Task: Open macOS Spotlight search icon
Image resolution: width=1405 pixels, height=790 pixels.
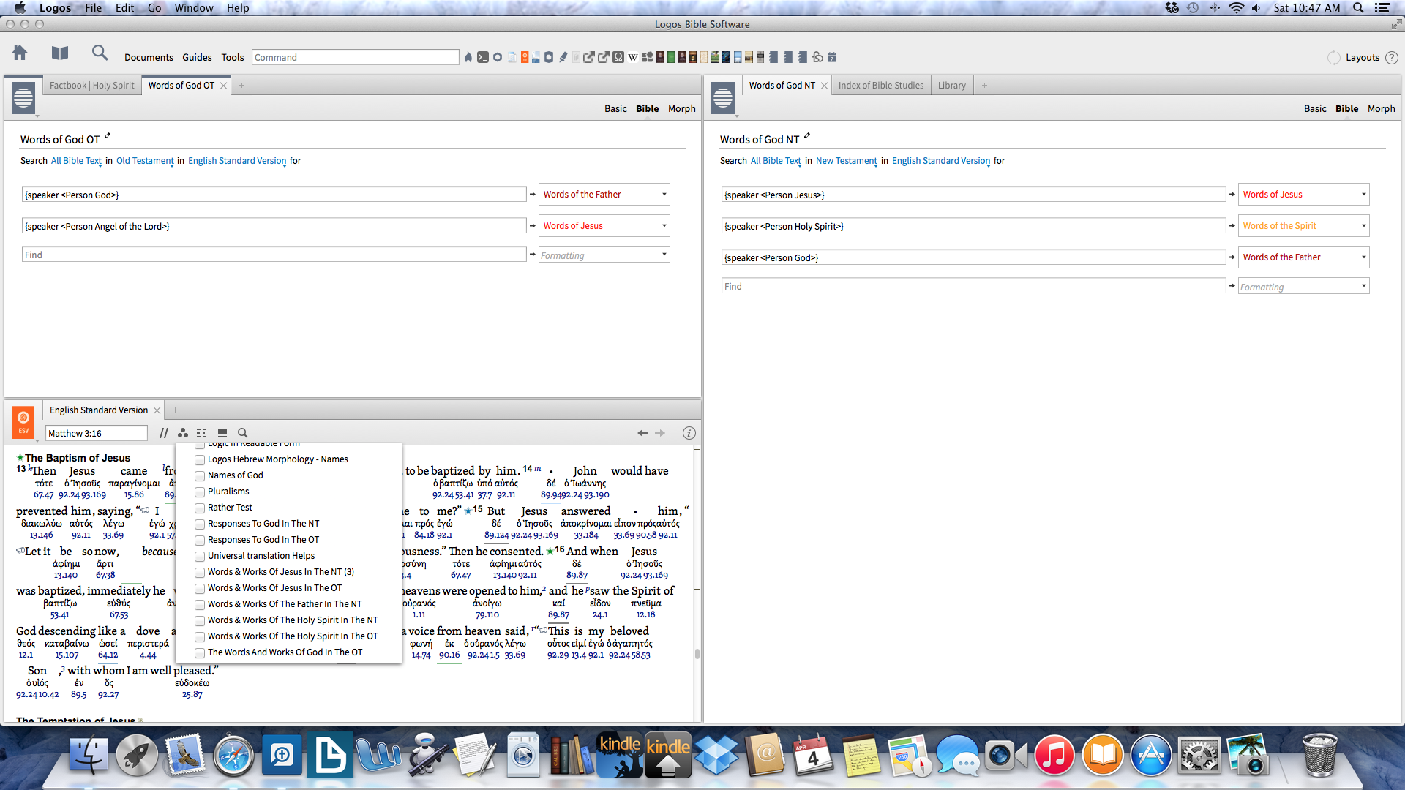Action: tap(1358, 8)
